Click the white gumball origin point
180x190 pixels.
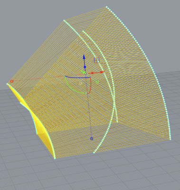pyautogui.click(x=85, y=74)
